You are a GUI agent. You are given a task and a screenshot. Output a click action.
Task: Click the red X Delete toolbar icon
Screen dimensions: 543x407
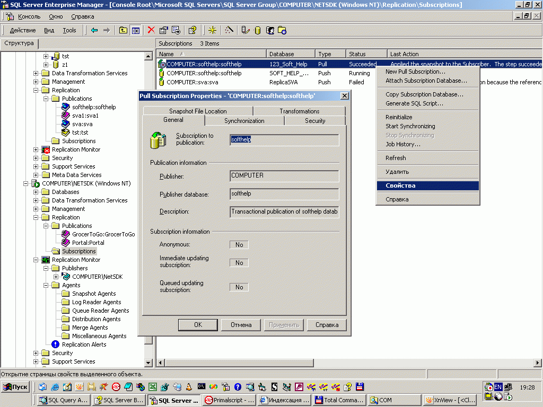[151, 30]
